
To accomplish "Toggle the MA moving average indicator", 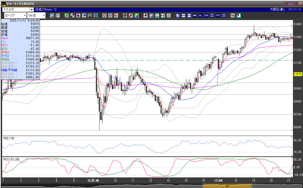I will (x=183, y=16).
